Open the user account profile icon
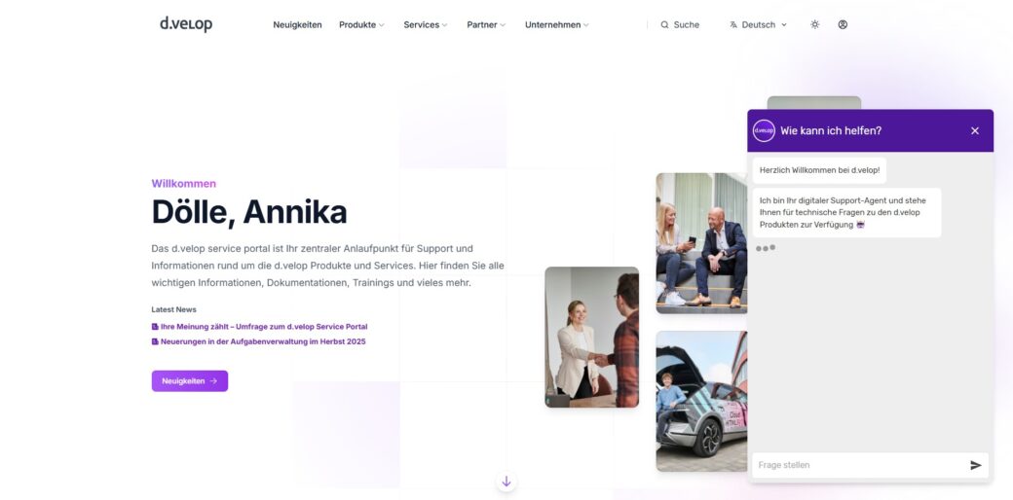This screenshot has width=1013, height=500. click(843, 24)
